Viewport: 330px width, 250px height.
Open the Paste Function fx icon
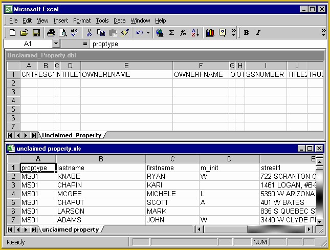click(x=183, y=33)
